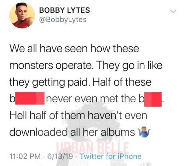Click the second red censor block before the period
This screenshot has width=185, height=166.
[153, 99]
